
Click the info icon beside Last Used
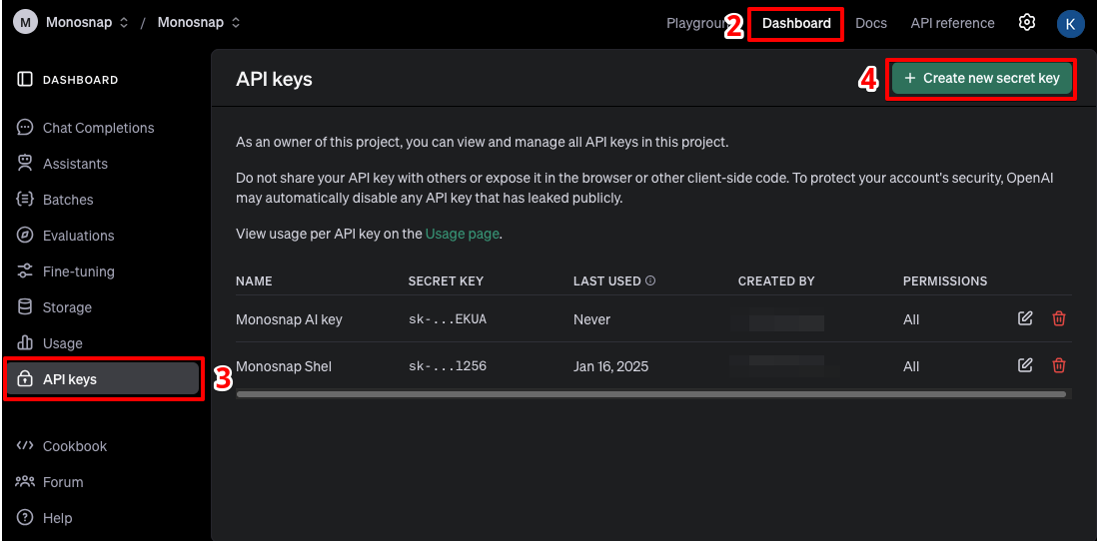tap(650, 281)
